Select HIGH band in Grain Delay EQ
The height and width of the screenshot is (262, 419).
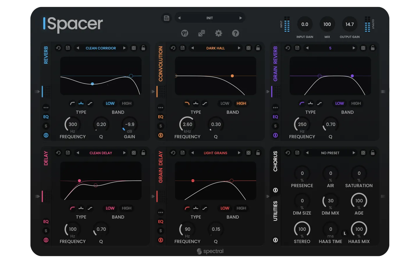(241, 208)
